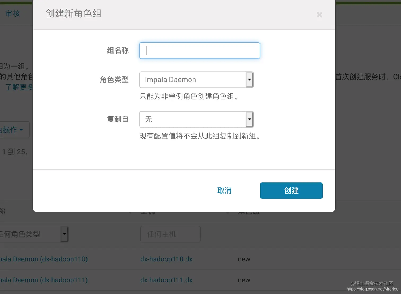Click the 任何主机 filter input
Image resolution: width=401 pixels, height=294 pixels.
(x=170, y=234)
